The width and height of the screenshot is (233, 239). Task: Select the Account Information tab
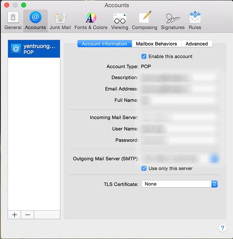tap(104, 44)
